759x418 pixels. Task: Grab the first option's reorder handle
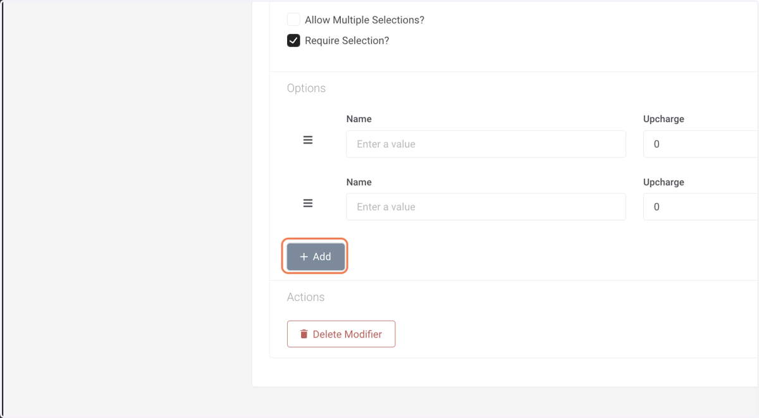point(308,140)
